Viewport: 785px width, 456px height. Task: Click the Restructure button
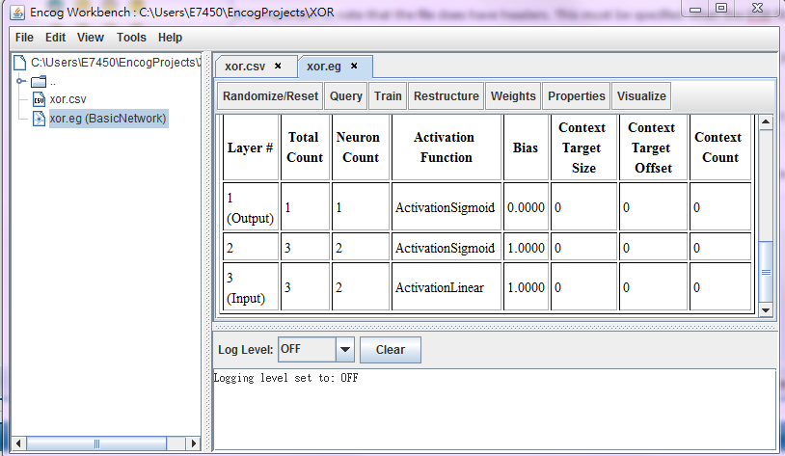(447, 96)
